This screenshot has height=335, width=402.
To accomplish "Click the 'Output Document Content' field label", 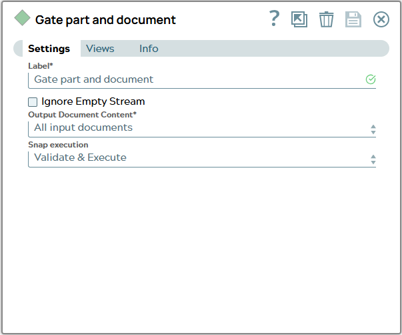I will [x=82, y=115].
